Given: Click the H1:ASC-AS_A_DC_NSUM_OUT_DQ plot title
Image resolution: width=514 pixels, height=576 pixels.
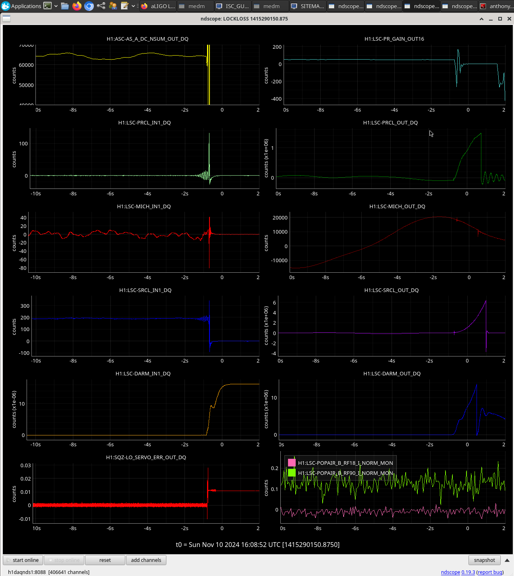Looking at the screenshot, I should click(x=147, y=39).
